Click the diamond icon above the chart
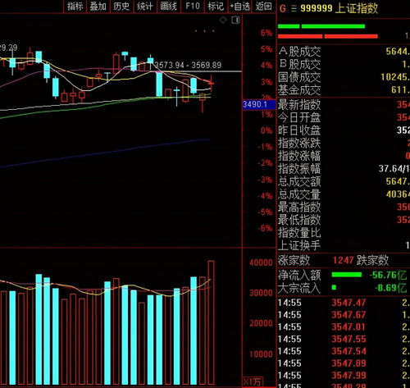410x388 pixels. coord(223,20)
